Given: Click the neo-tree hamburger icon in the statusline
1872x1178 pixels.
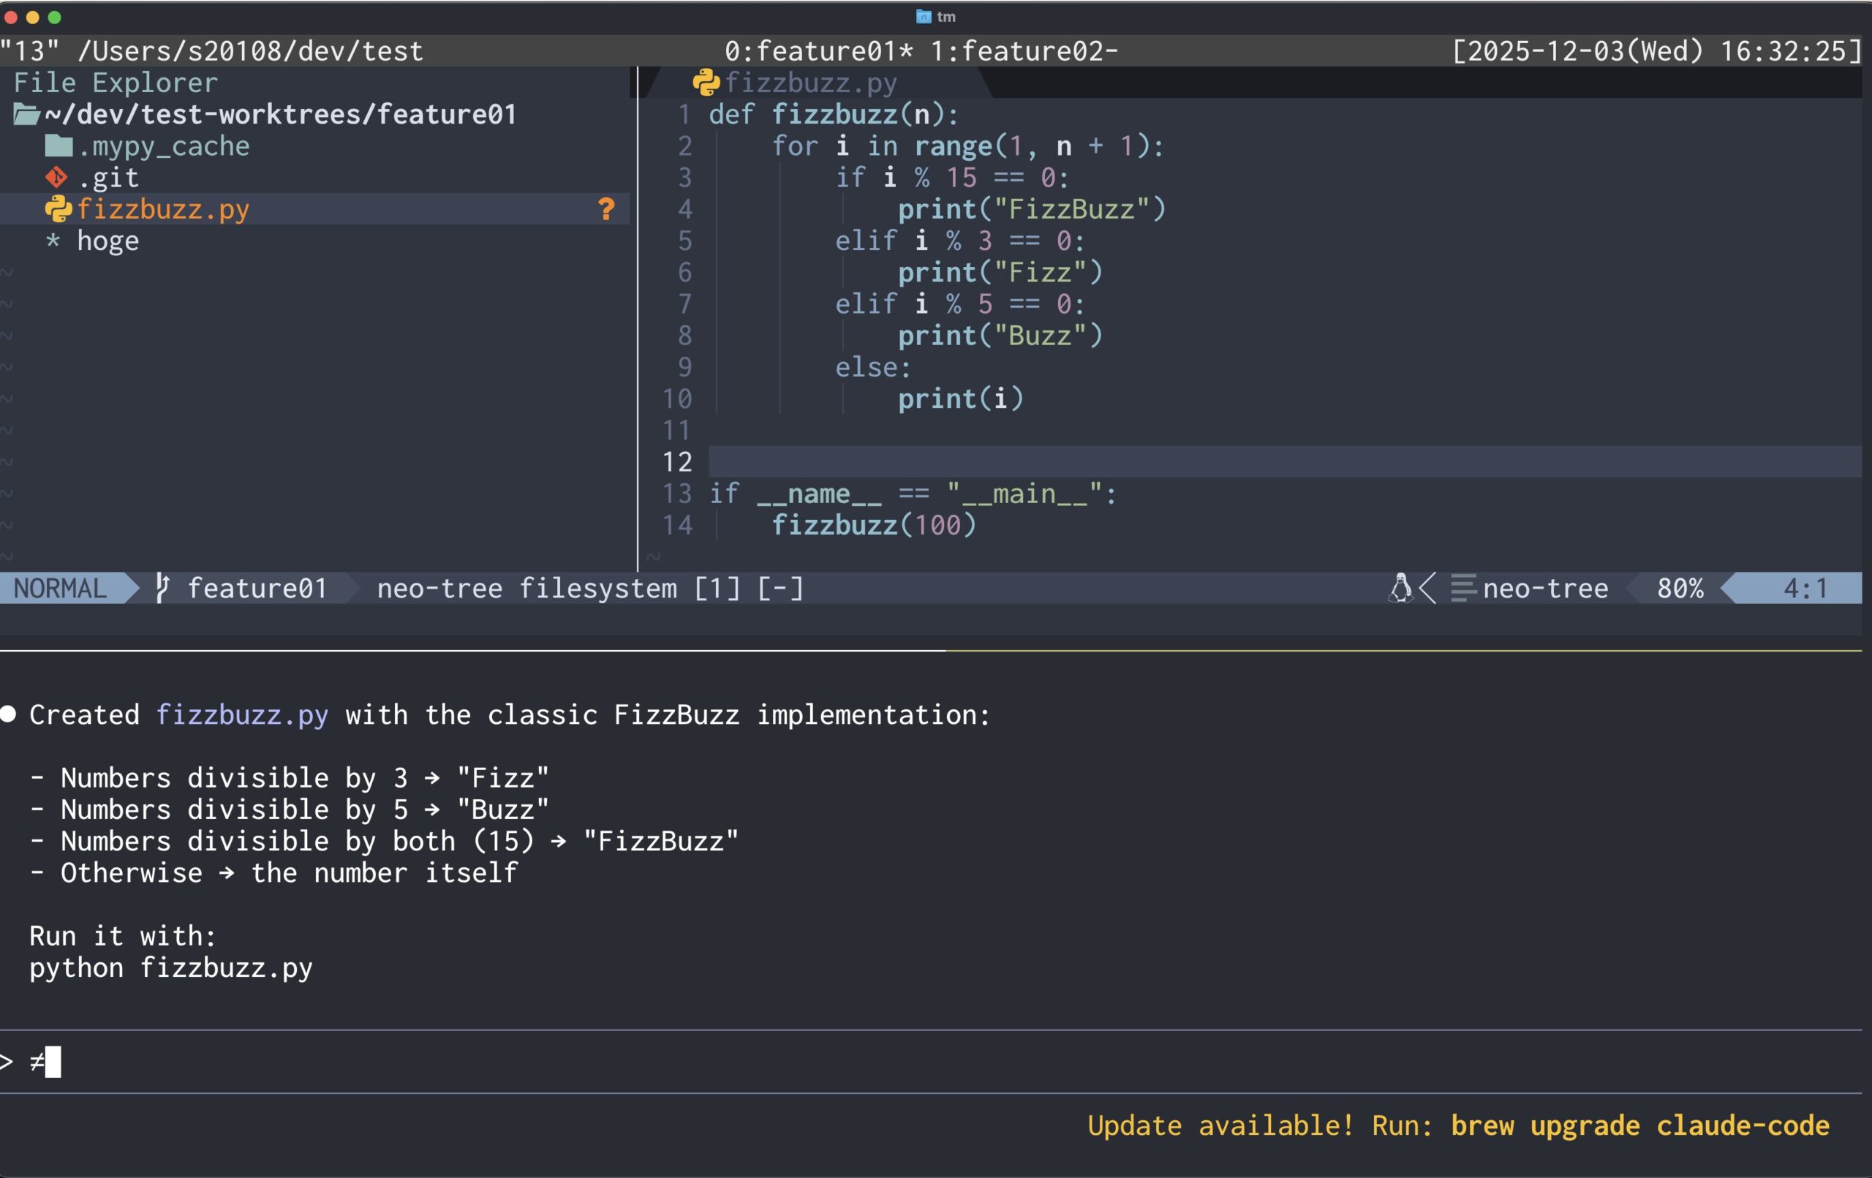Looking at the screenshot, I should (1463, 588).
